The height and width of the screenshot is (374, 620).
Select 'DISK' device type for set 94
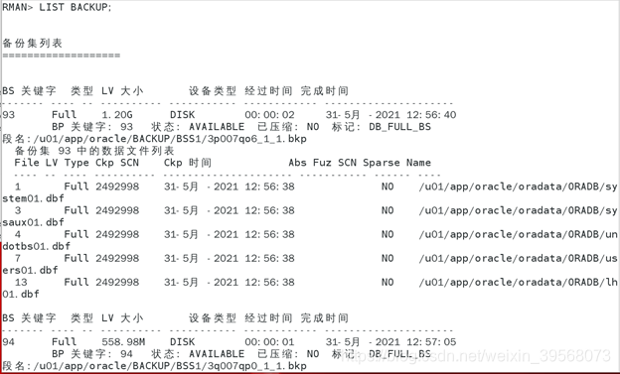point(182,342)
